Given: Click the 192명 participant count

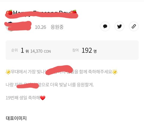Looking at the screenshot, I should click(89, 50).
